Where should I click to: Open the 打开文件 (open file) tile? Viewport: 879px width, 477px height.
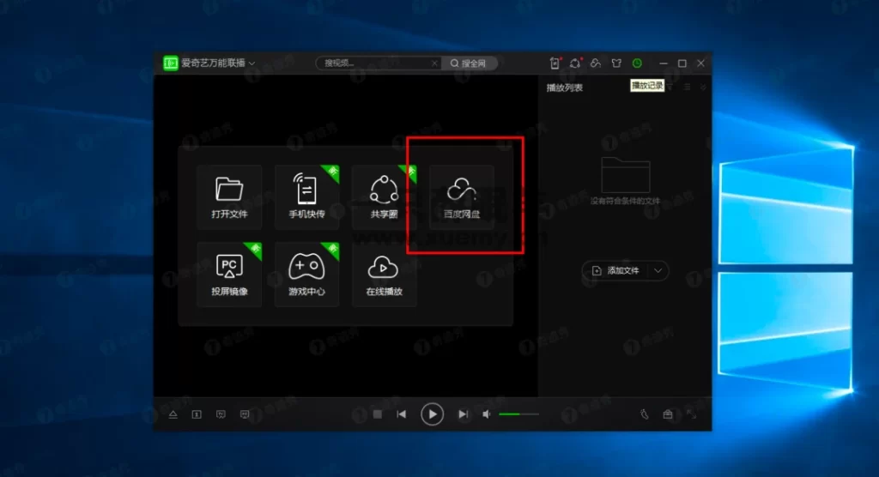[x=229, y=196]
